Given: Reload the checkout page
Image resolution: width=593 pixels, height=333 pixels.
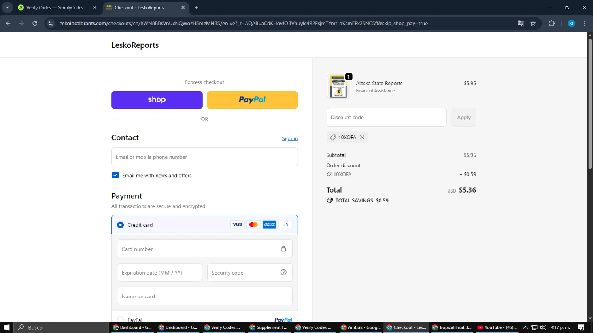Looking at the screenshot, I should point(35,23).
